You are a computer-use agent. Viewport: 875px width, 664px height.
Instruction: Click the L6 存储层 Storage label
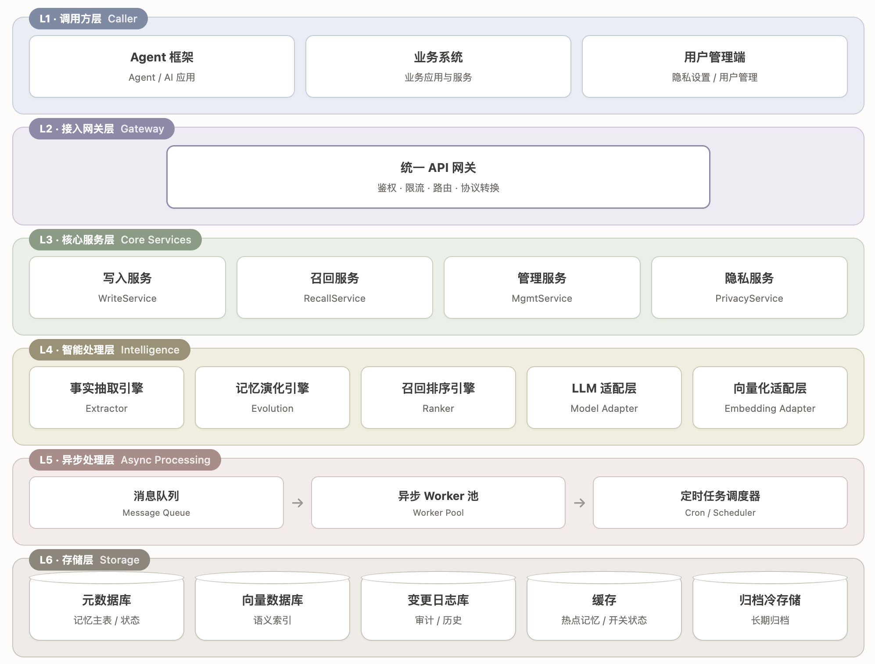[90, 560]
